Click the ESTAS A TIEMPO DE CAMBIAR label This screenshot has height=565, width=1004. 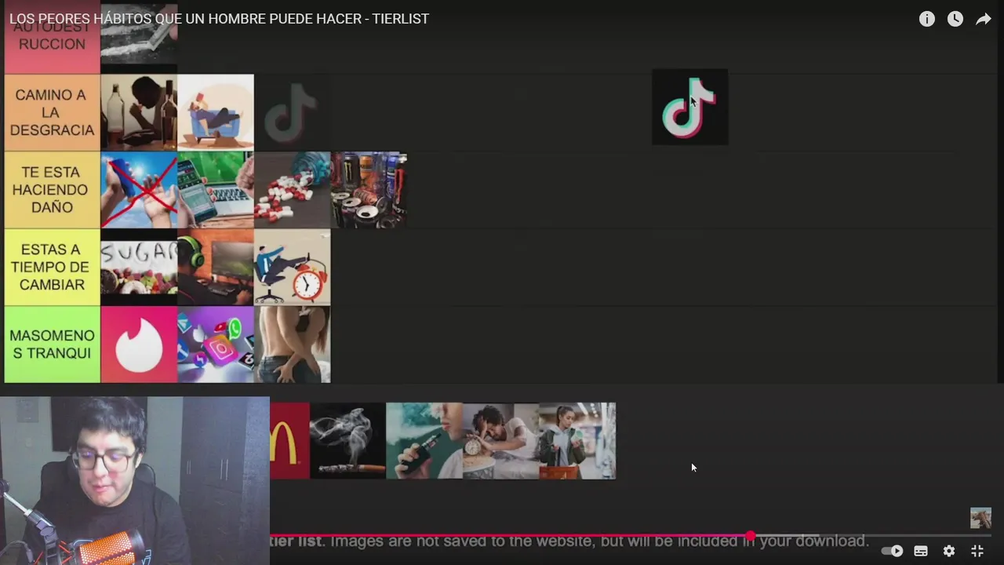(x=52, y=267)
